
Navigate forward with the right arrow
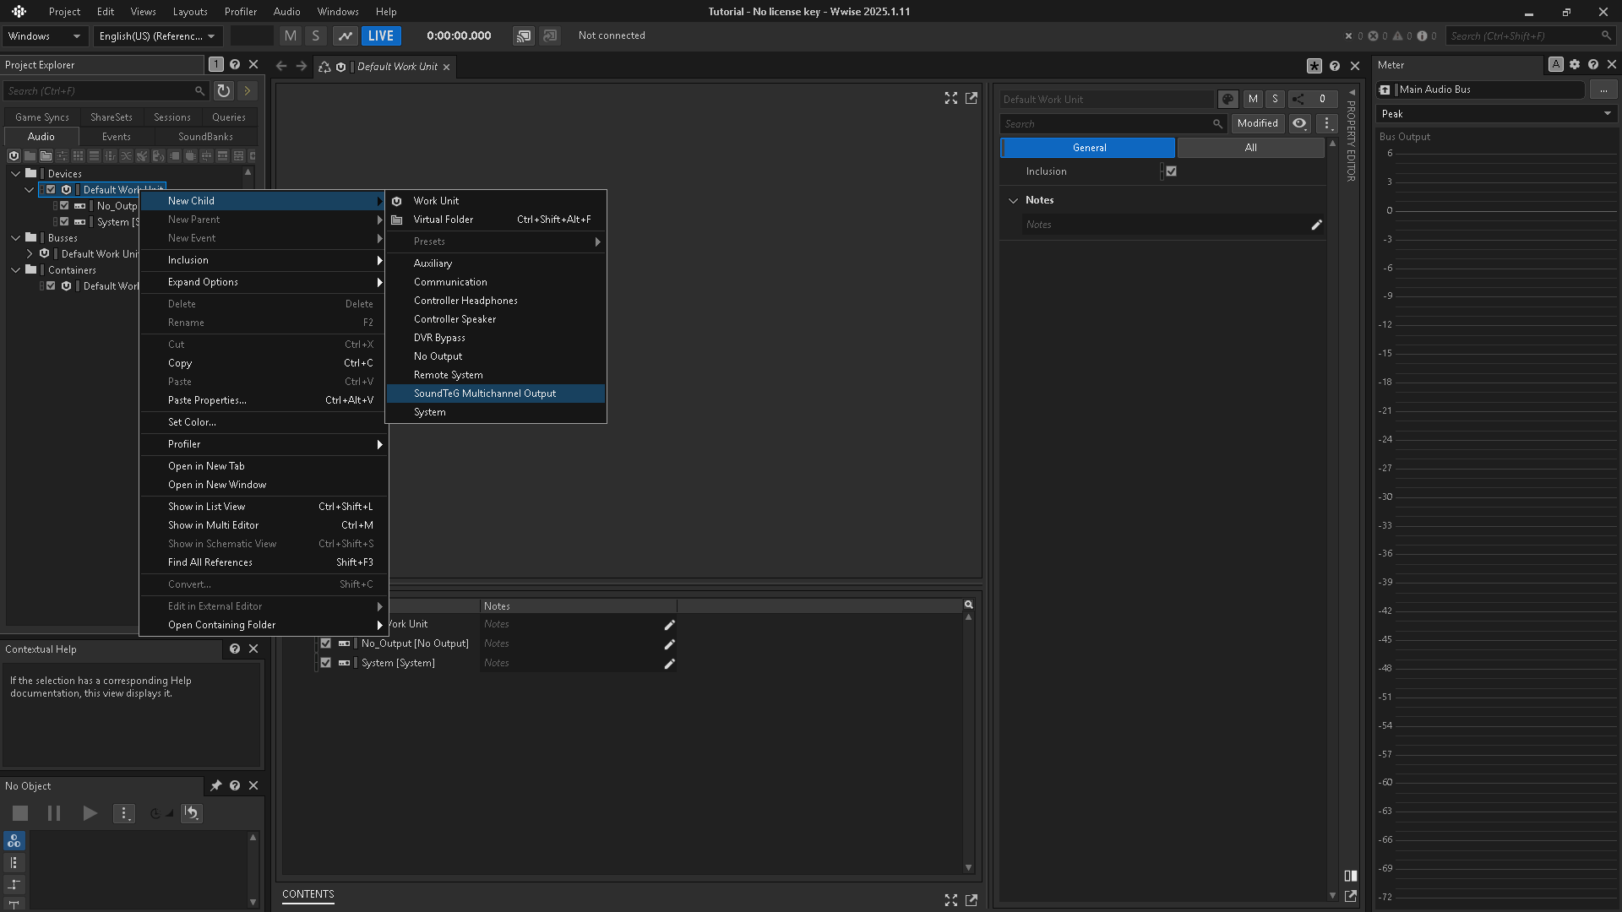[302, 66]
